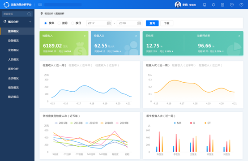This screenshot has height=161, width=248.
Task: Click the people icon on 检查人次 card
Action: pos(131,48)
